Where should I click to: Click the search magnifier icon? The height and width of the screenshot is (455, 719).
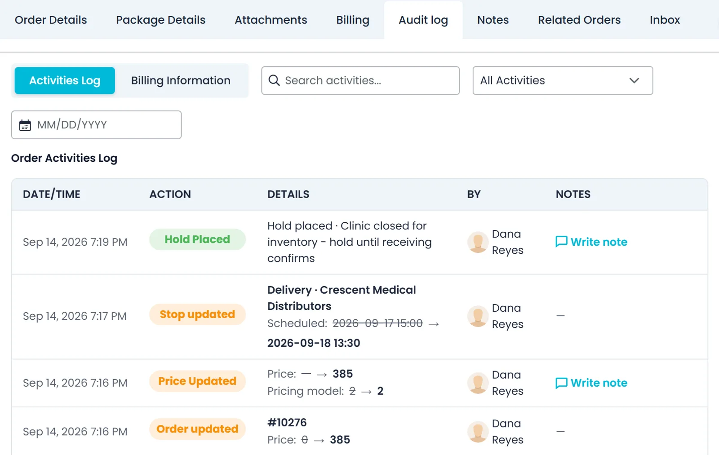tap(274, 80)
